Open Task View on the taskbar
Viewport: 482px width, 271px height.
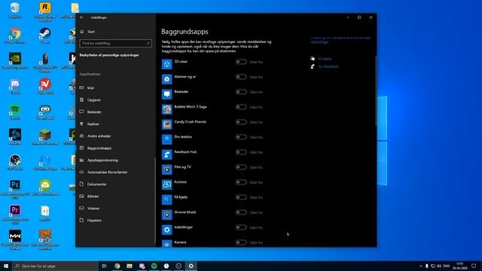(x=105, y=266)
